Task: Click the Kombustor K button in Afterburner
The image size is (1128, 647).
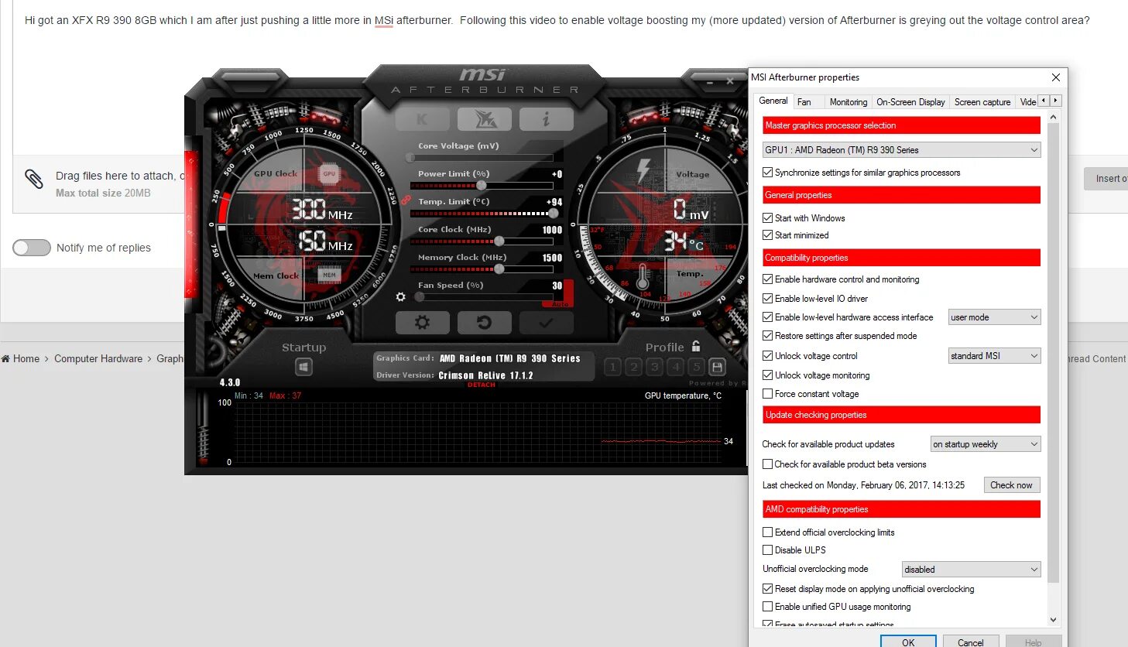Action: (422, 119)
